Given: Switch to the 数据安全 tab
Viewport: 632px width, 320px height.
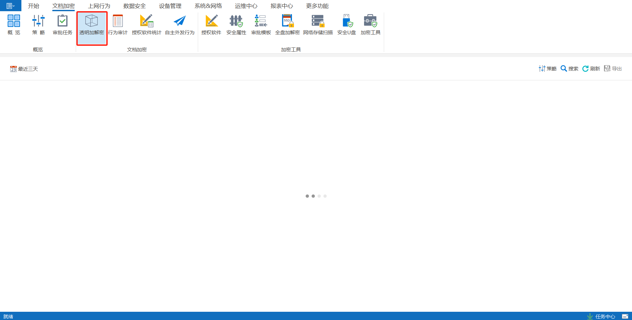Looking at the screenshot, I should click(135, 6).
